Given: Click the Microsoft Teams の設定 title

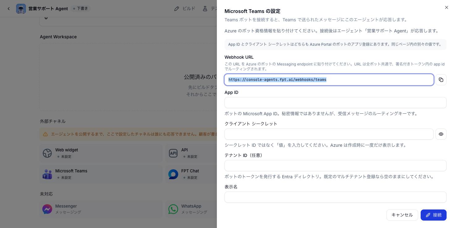Looking at the screenshot, I should 252,11.
